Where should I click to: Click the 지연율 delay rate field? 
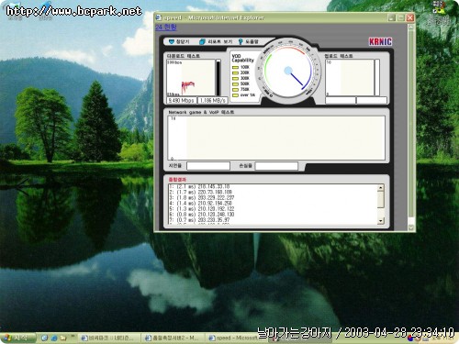pyautogui.click(x=208, y=166)
